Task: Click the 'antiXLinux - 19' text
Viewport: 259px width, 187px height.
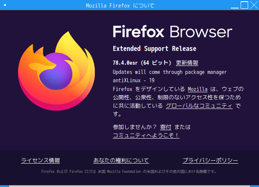Action: [134, 81]
